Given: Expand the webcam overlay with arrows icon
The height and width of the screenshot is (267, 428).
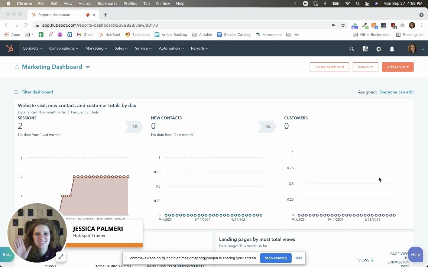Looking at the screenshot, I should click(x=61, y=256).
